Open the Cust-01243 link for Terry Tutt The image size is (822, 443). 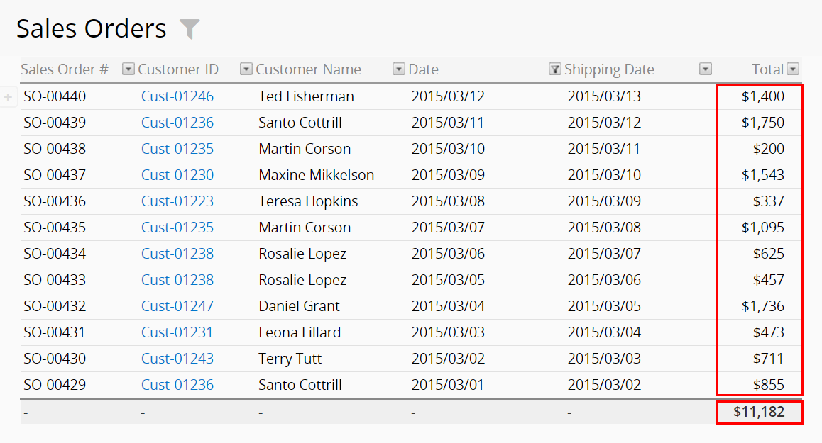pyautogui.click(x=177, y=358)
